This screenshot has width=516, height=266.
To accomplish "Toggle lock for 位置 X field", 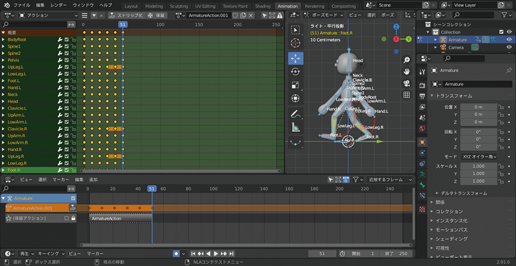I will click(x=501, y=107).
